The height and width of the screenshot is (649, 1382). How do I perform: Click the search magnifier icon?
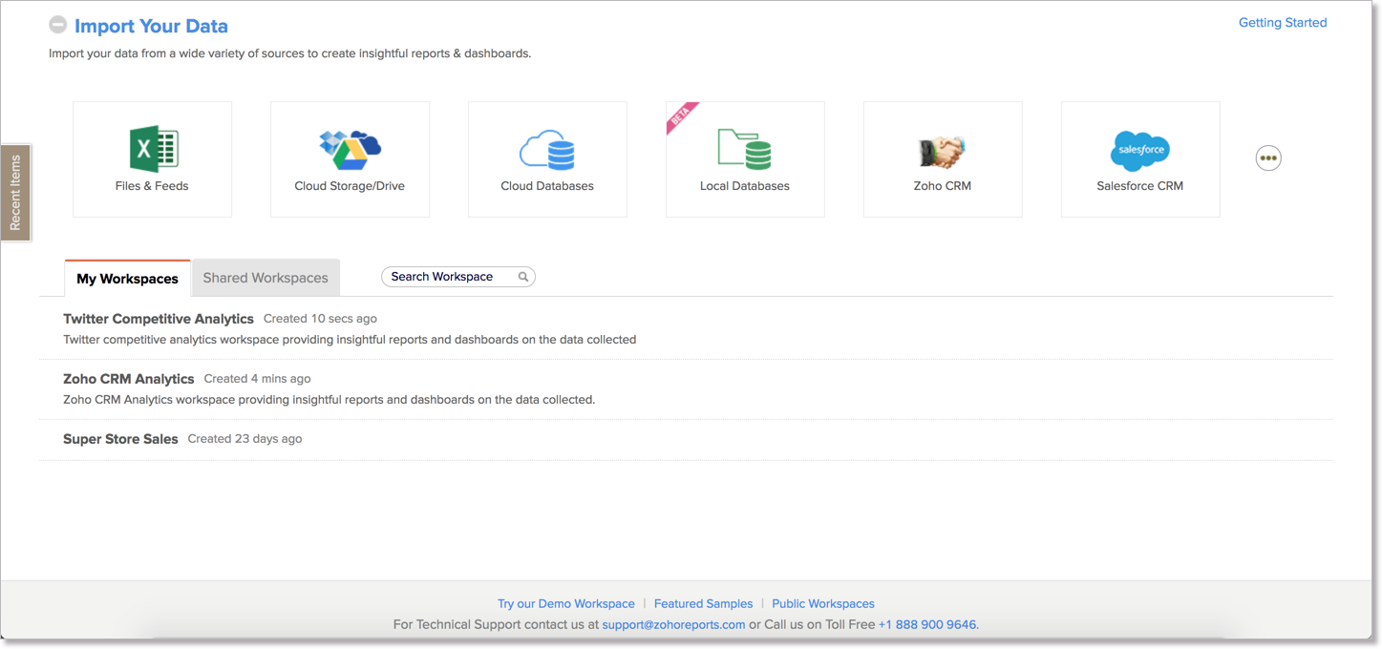(x=523, y=277)
